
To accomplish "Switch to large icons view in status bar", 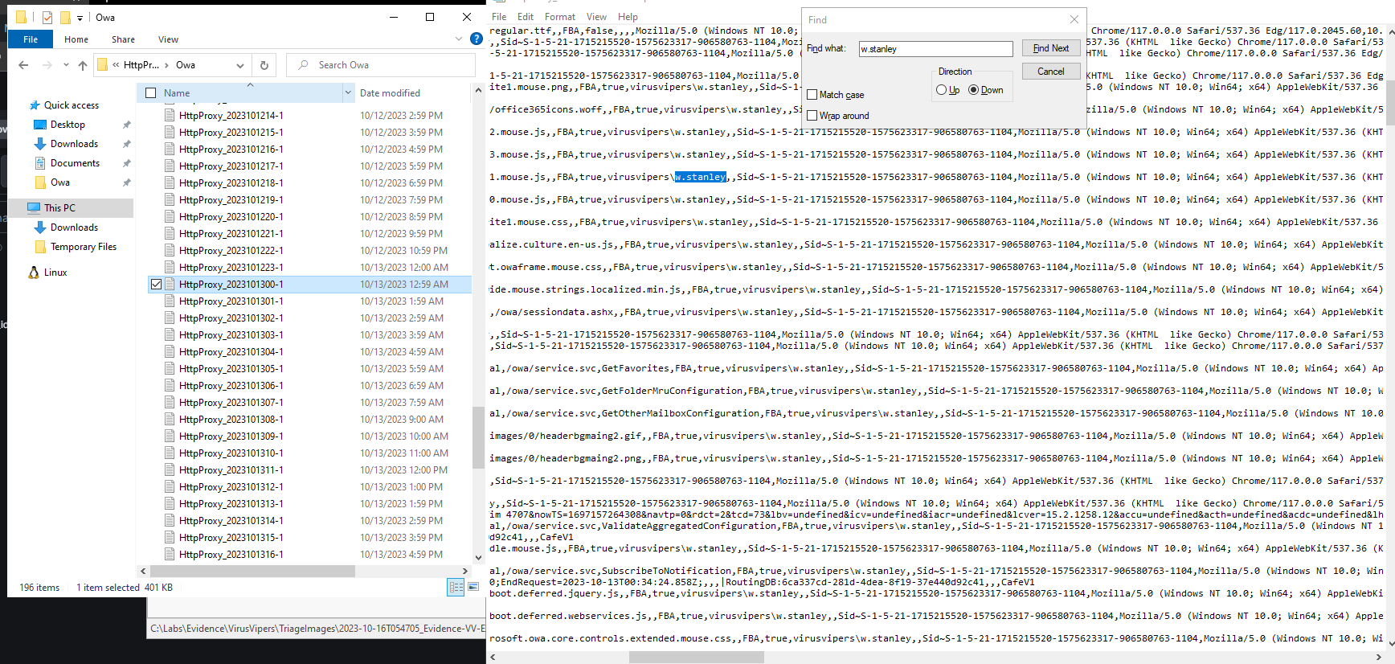I will tap(473, 587).
